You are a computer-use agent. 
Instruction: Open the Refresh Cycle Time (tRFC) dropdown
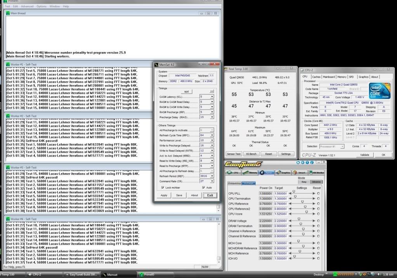click(212, 135)
